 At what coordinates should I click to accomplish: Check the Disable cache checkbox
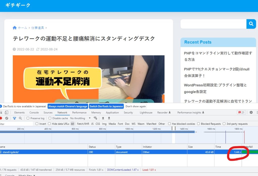(50, 118)
